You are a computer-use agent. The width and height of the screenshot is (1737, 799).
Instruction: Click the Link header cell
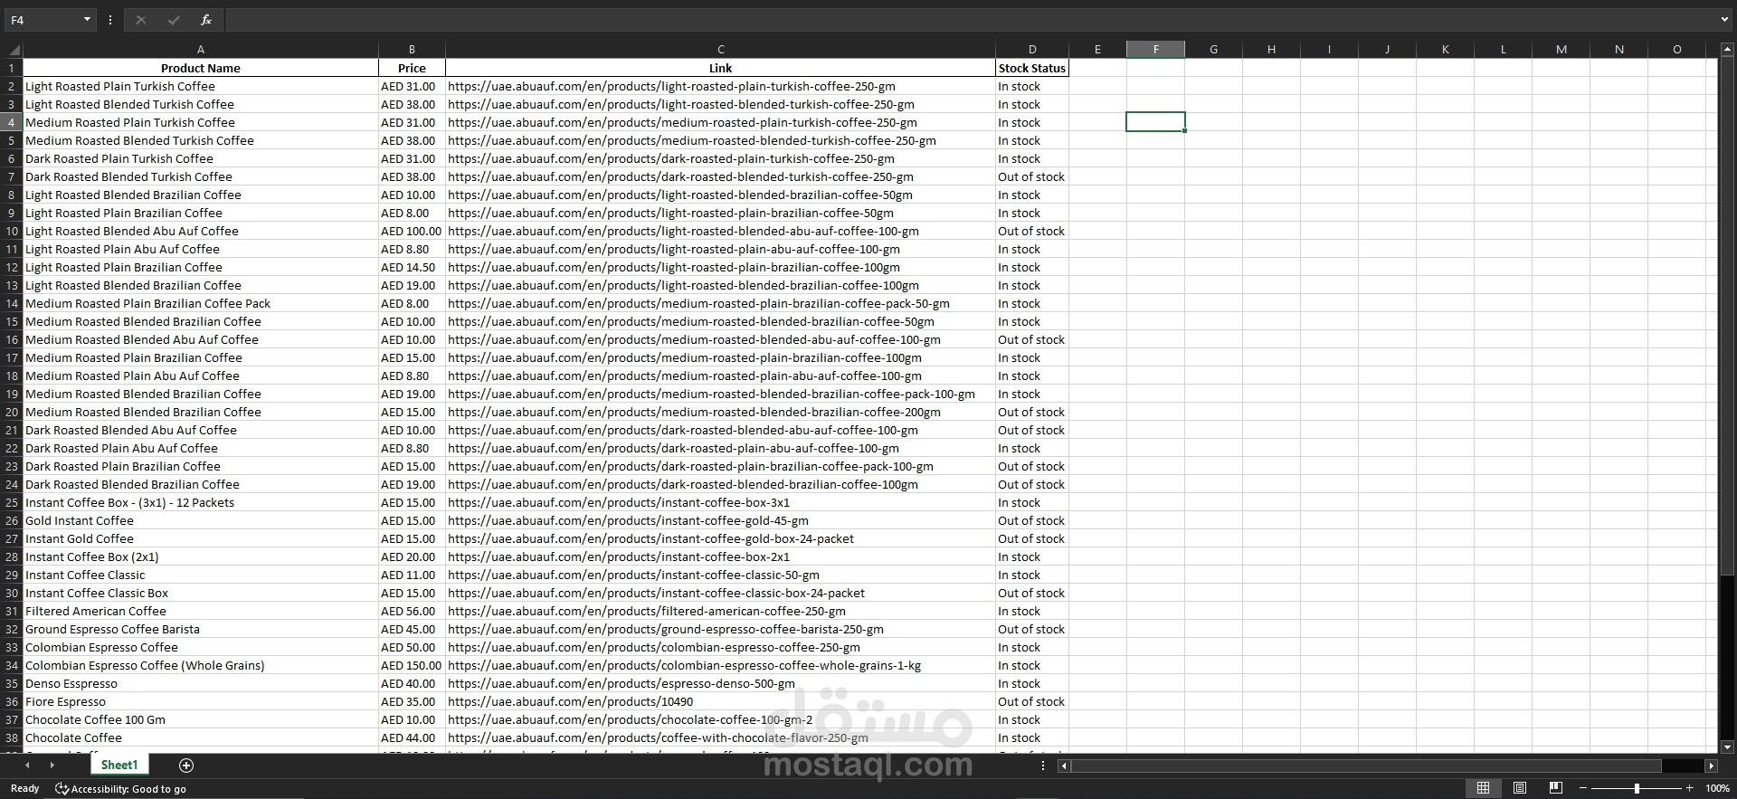click(720, 68)
